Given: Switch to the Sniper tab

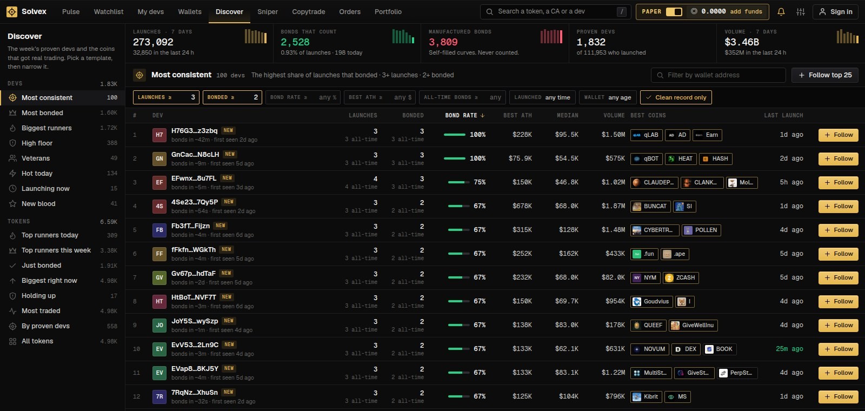Looking at the screenshot, I should (268, 11).
